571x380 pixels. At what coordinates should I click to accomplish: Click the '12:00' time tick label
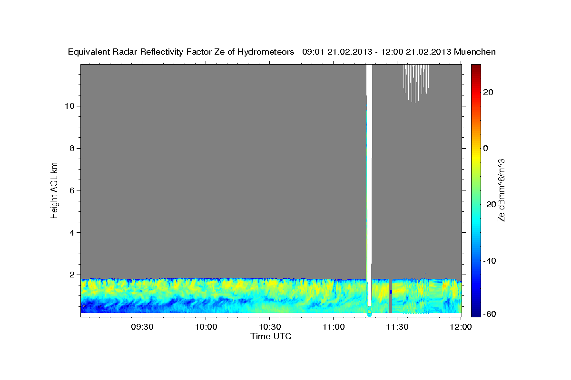click(x=461, y=327)
